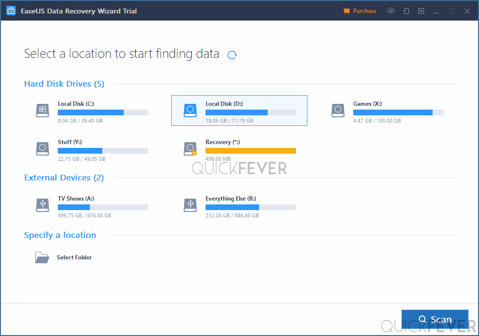Minimize the EaseUS window

click(x=436, y=11)
